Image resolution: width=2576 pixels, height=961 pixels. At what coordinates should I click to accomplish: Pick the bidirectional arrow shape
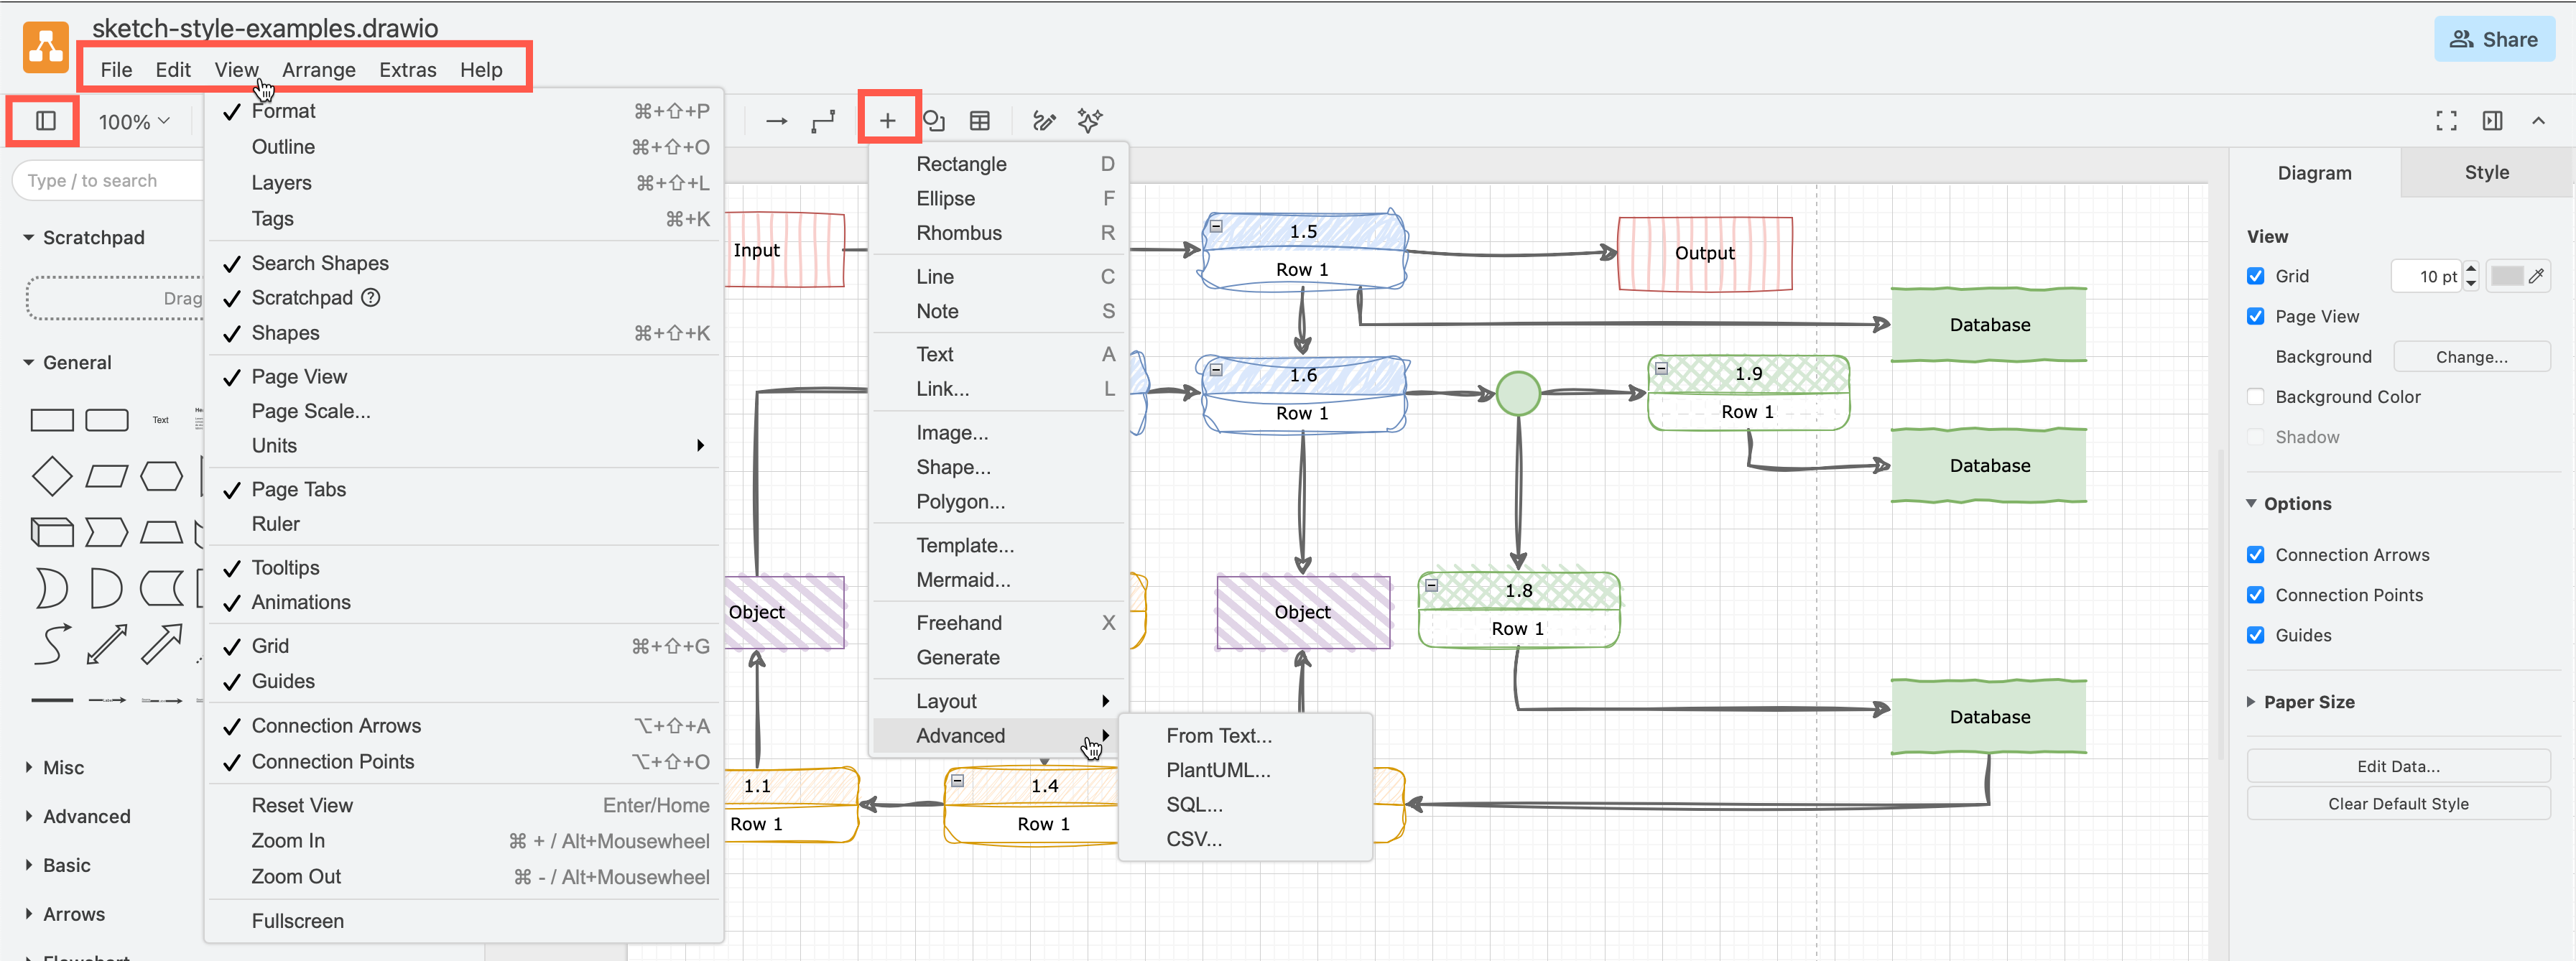pyautogui.click(x=107, y=644)
